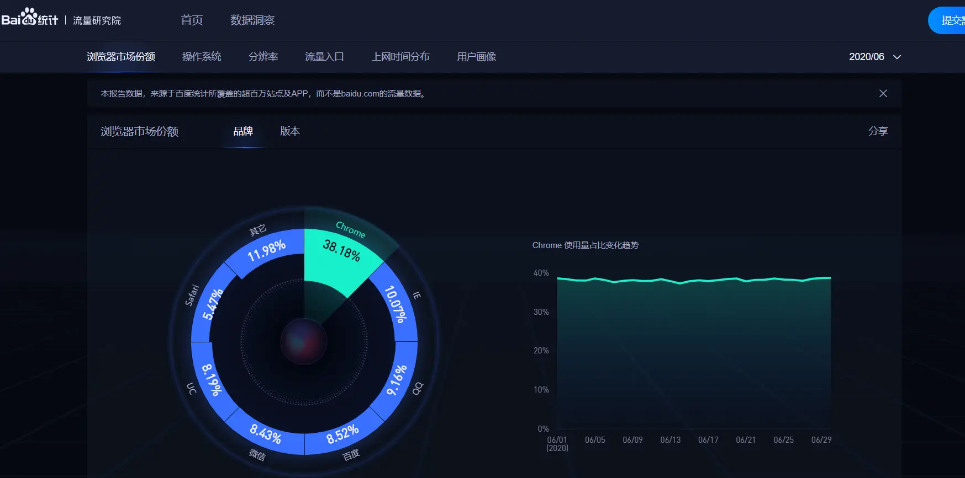Screen dimensions: 965x478
Task: Select the 品牌 sub-tab
Action: pos(243,131)
